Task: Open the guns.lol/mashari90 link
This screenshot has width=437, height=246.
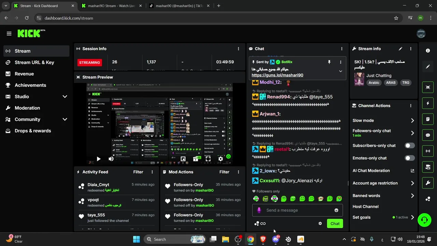Action: tap(277, 75)
